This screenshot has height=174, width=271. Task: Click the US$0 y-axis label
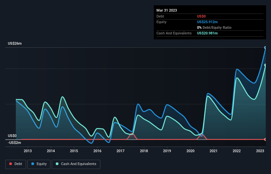pyautogui.click(x=12, y=136)
